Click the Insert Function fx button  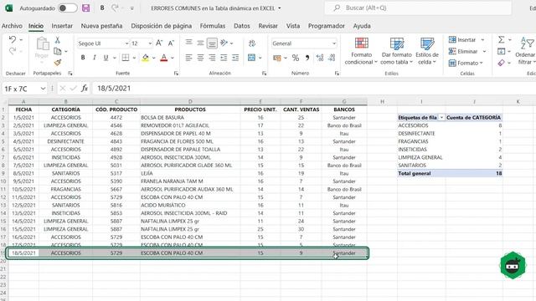click(85, 89)
